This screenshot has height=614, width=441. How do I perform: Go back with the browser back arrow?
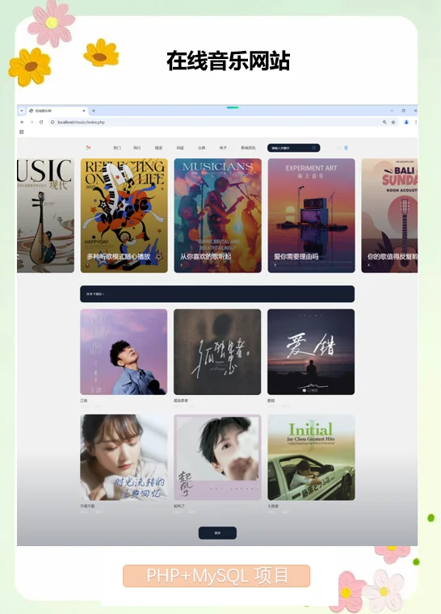pos(23,122)
